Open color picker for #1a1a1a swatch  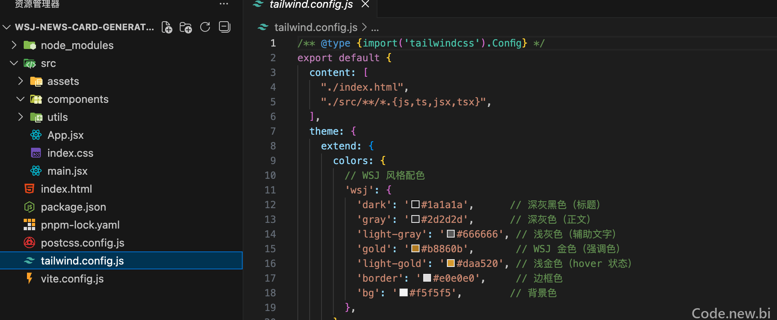coord(415,204)
